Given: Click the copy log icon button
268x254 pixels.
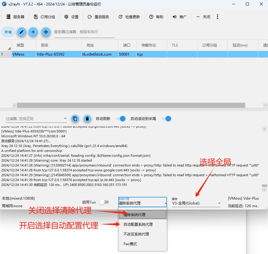Looking at the screenshot, I should (75, 119).
